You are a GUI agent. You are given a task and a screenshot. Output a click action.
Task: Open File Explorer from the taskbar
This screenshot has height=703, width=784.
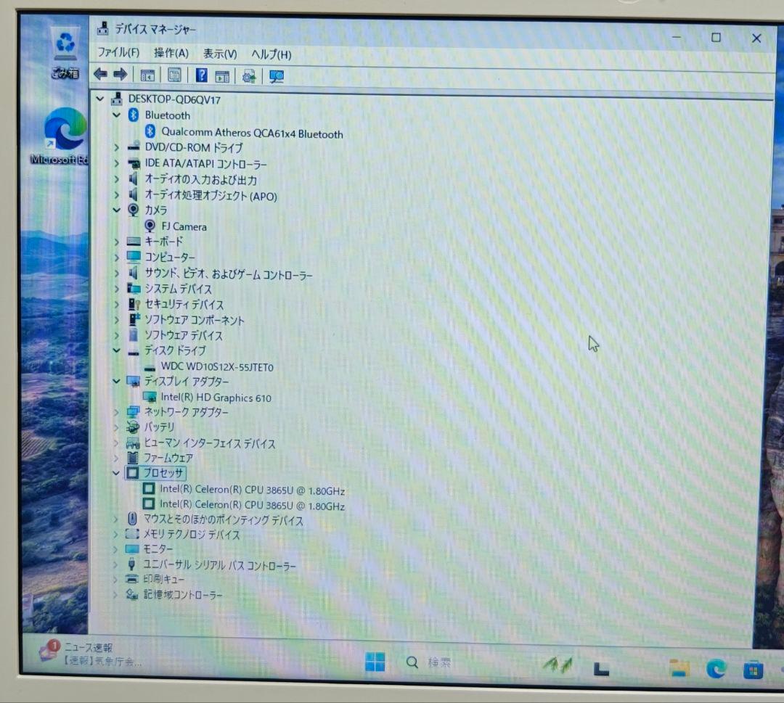(679, 668)
